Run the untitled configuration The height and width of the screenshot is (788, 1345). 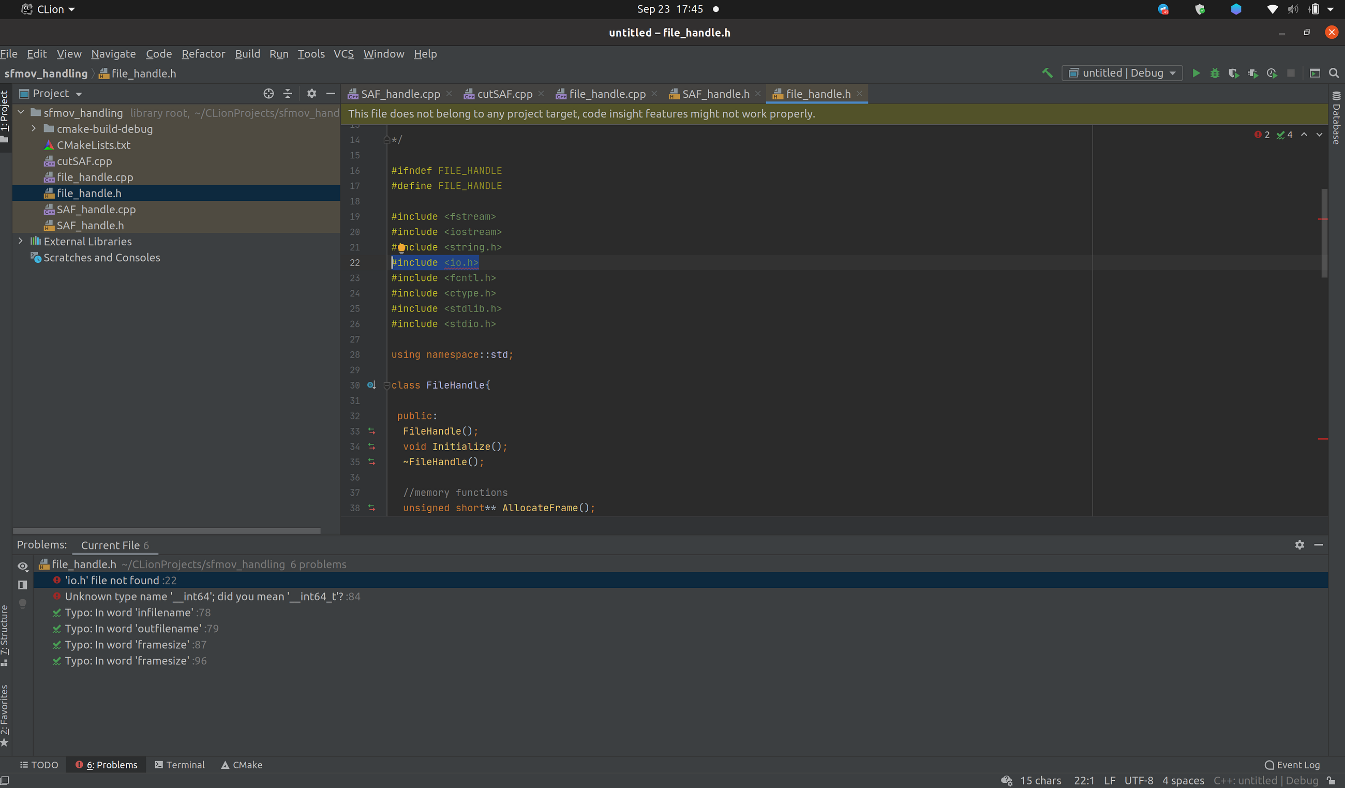pyautogui.click(x=1196, y=73)
